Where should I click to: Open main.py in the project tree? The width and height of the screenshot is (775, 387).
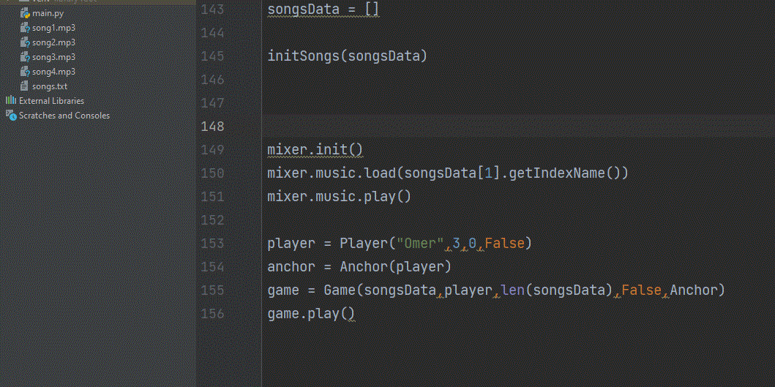coord(48,13)
